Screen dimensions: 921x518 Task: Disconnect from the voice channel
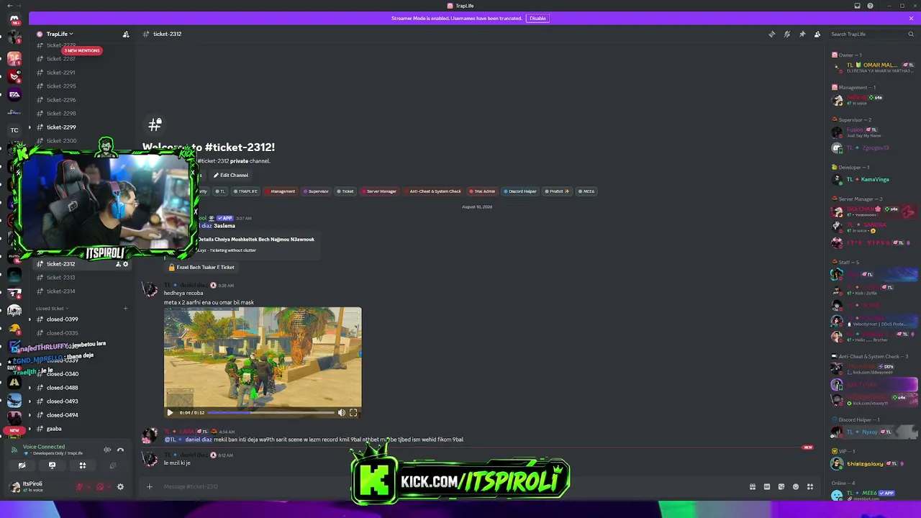pyautogui.click(x=121, y=450)
